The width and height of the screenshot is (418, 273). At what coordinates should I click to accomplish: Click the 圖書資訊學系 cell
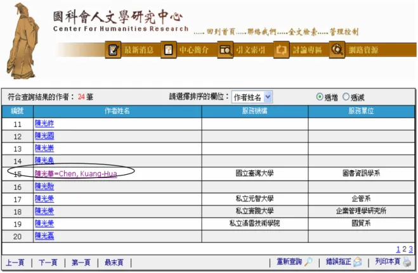pyautogui.click(x=361, y=174)
